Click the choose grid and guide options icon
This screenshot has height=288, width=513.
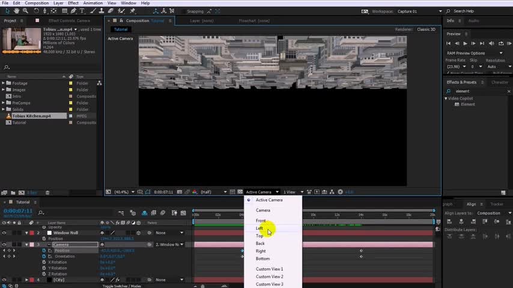pyautogui.click(x=140, y=192)
